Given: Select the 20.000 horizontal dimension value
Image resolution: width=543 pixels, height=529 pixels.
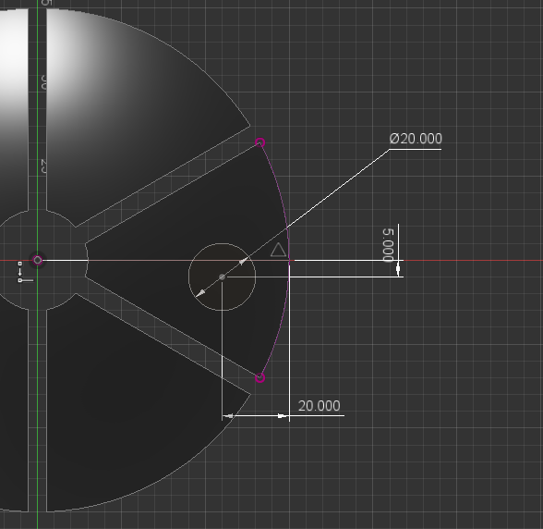Looking at the screenshot, I should pos(319,406).
